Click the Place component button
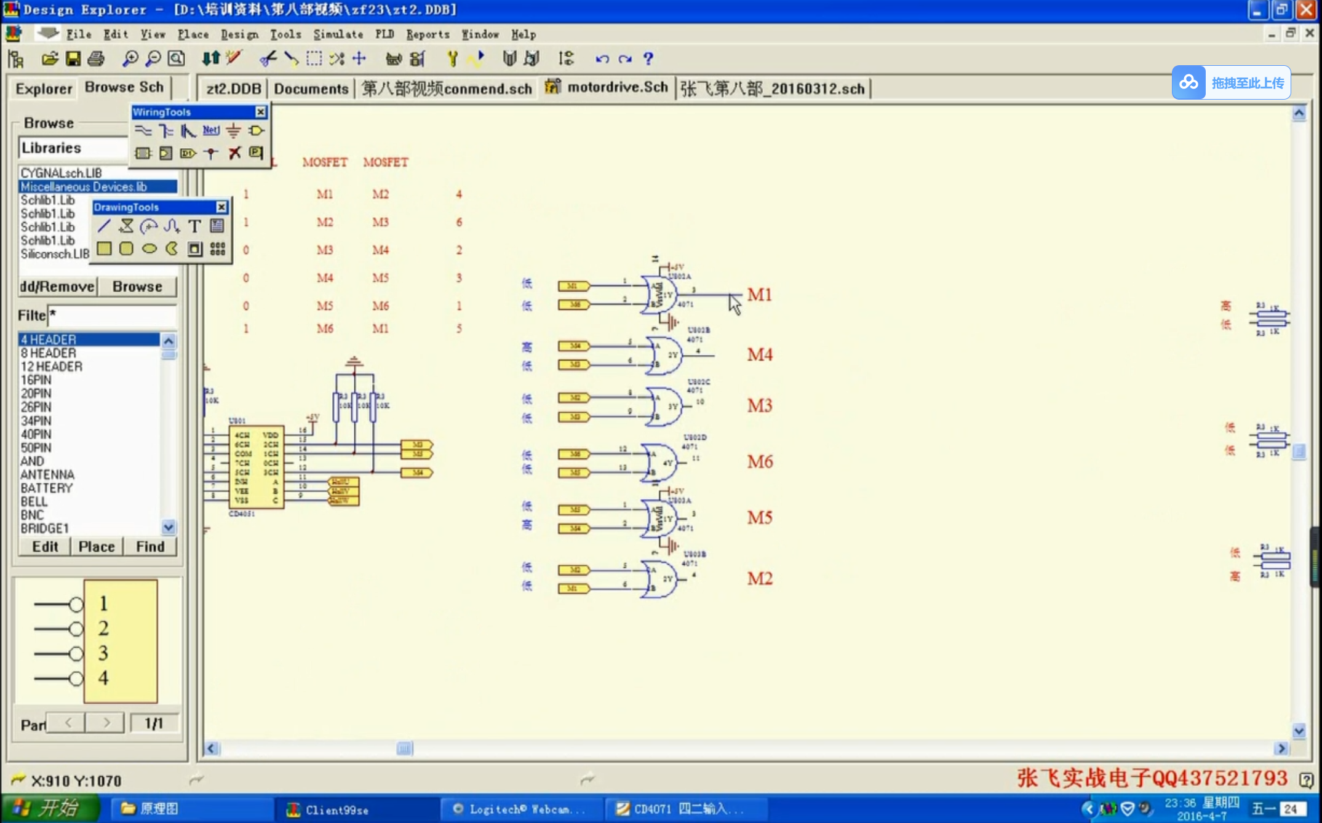1322x823 pixels. (x=97, y=547)
